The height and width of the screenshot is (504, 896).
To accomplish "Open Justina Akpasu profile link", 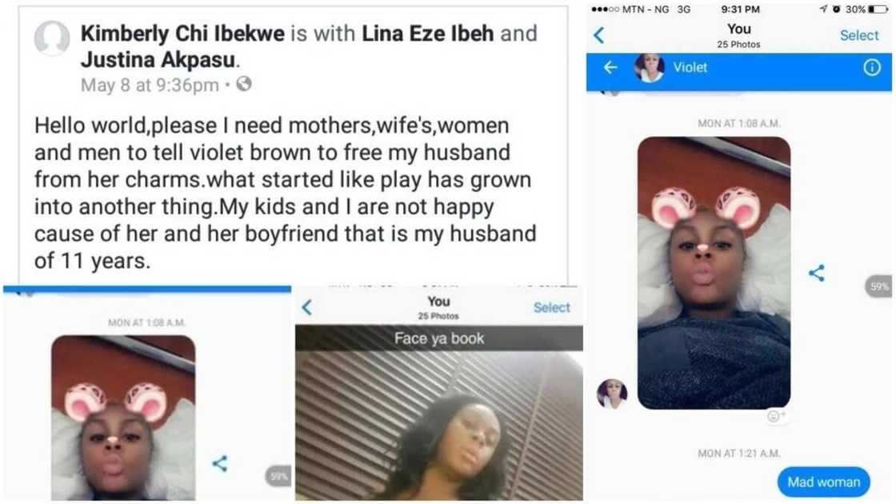I will 158,59.
